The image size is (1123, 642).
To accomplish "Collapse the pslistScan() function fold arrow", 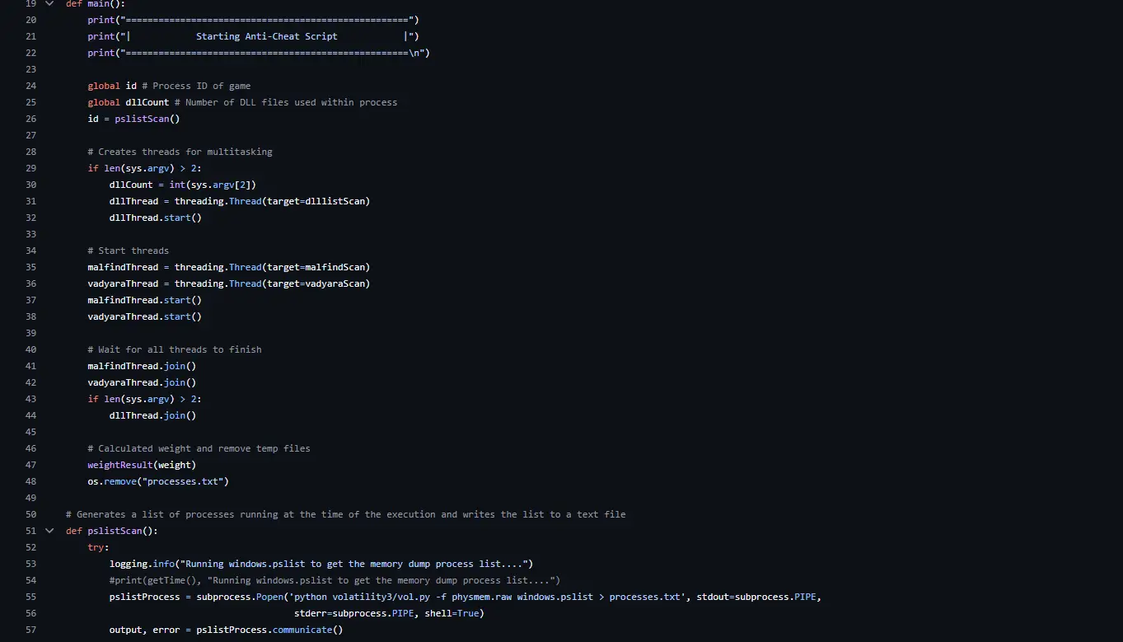I will click(49, 531).
